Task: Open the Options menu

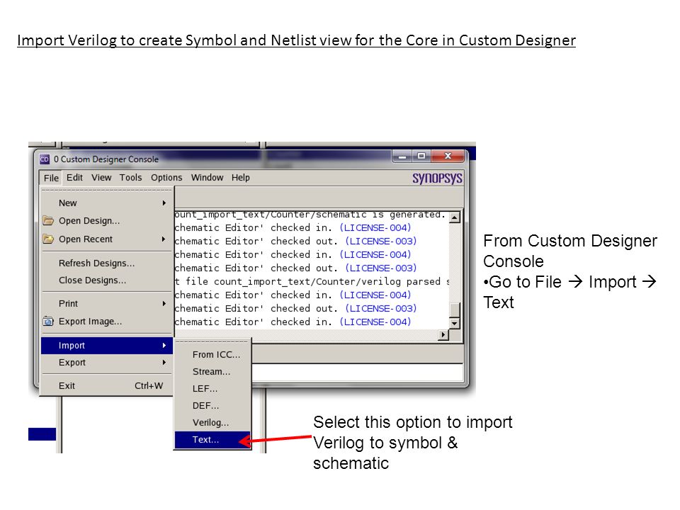Action: coord(166,177)
